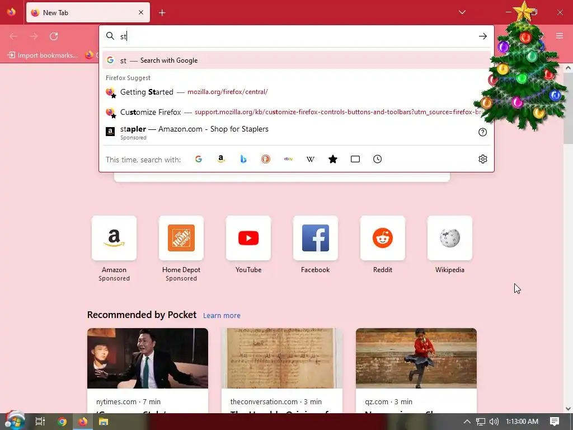This screenshot has width=573, height=430.
Task: Open stapler Amazon sponsored suggestion
Action: [x=297, y=132]
